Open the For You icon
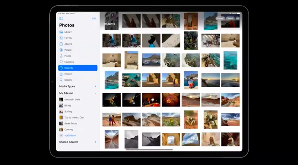Screen dimensions: 298x165 (x=61, y=38)
